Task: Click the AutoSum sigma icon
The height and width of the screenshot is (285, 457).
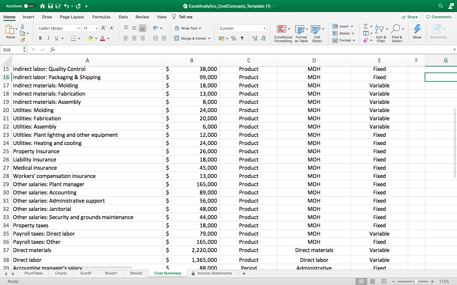Action: (x=366, y=26)
